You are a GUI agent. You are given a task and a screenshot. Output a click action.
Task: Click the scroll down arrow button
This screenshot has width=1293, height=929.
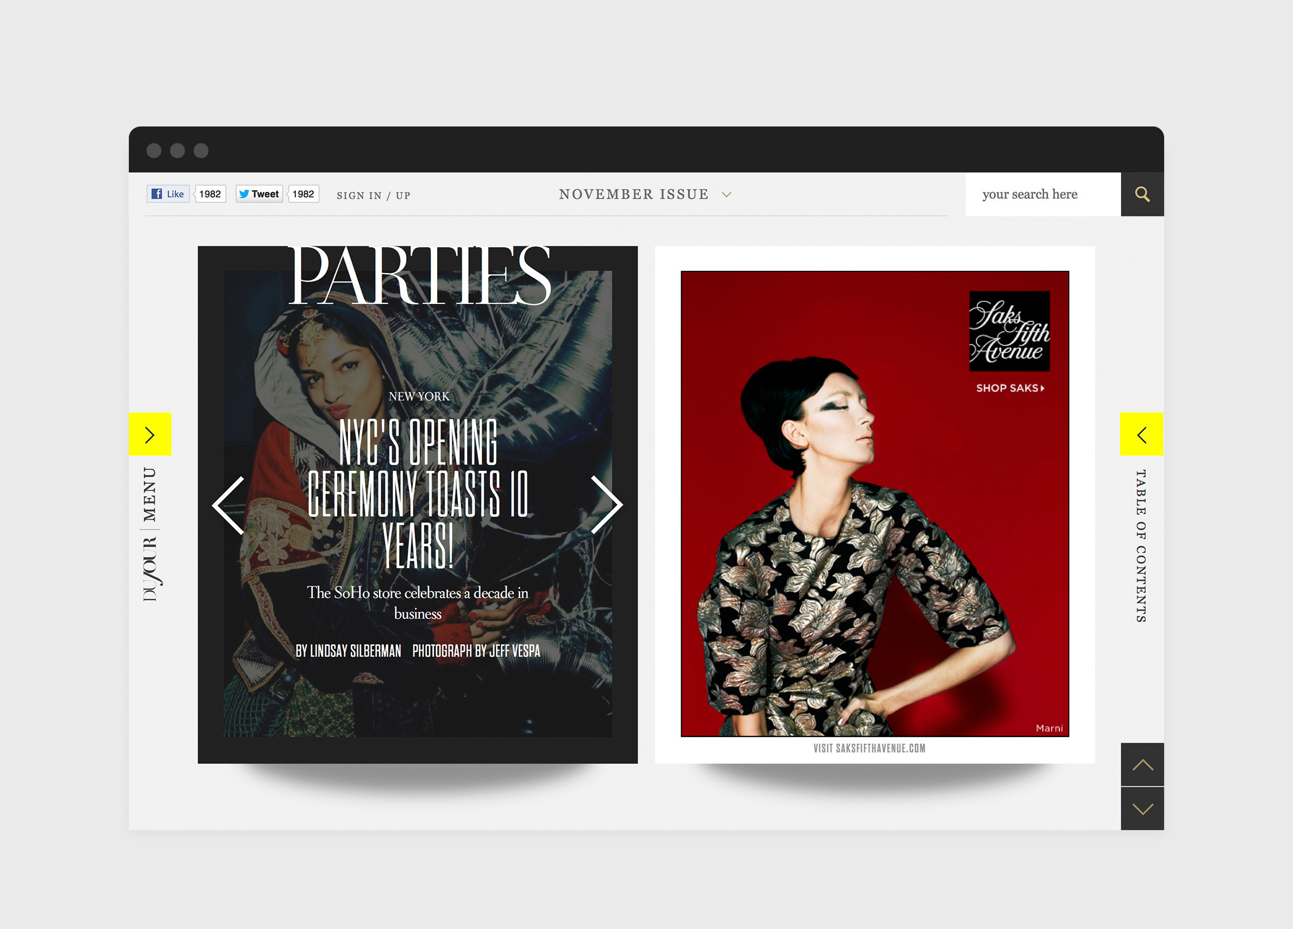tap(1142, 809)
